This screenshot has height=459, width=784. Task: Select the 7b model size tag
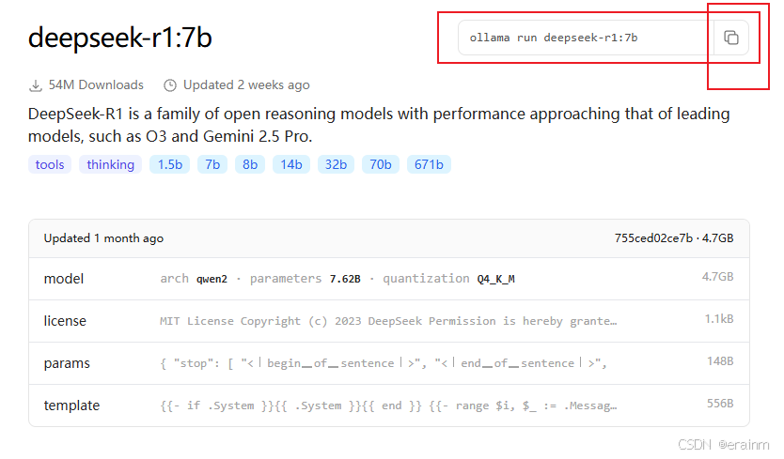[x=212, y=164]
